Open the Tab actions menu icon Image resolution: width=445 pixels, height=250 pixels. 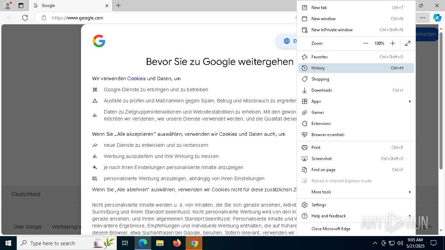tap(21, 6)
